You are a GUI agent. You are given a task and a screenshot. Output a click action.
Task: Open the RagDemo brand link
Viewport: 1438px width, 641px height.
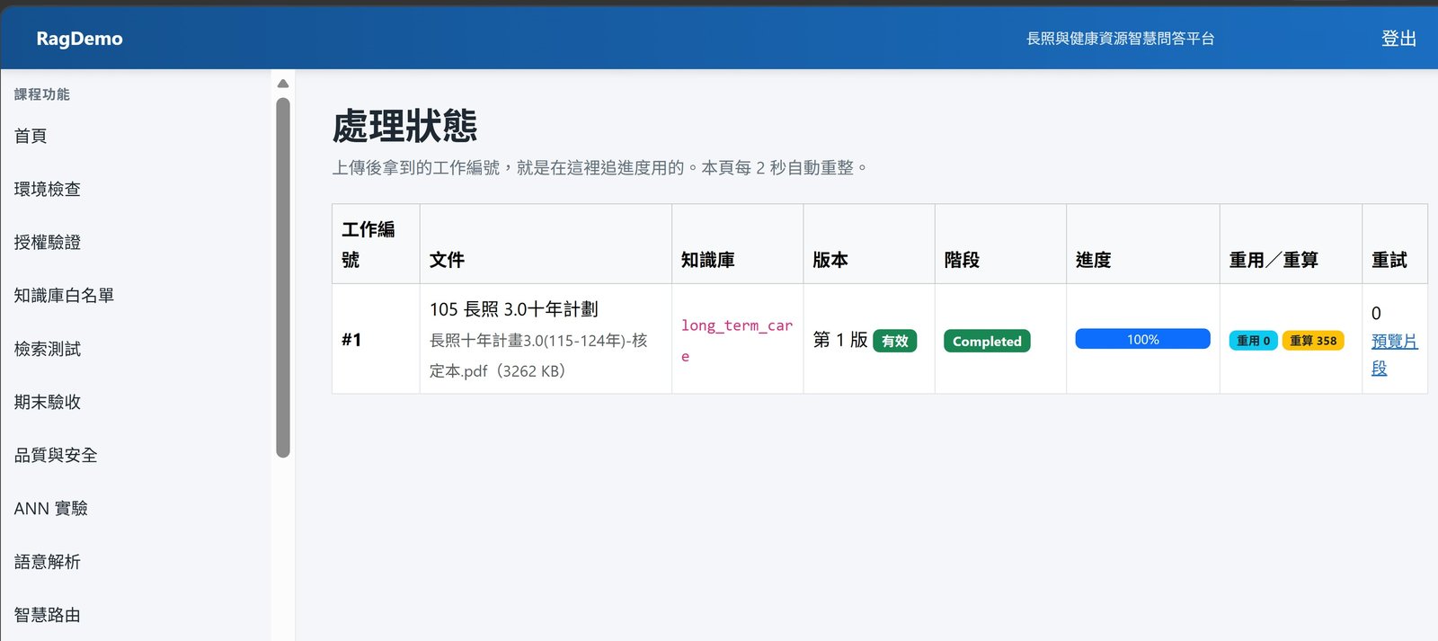(x=79, y=39)
